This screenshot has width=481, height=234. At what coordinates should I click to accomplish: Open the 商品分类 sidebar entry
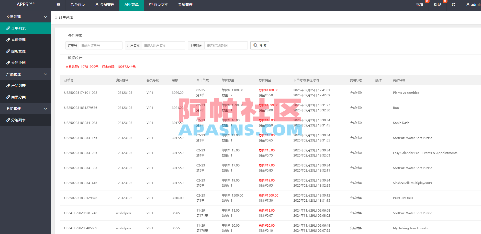pos(18,97)
